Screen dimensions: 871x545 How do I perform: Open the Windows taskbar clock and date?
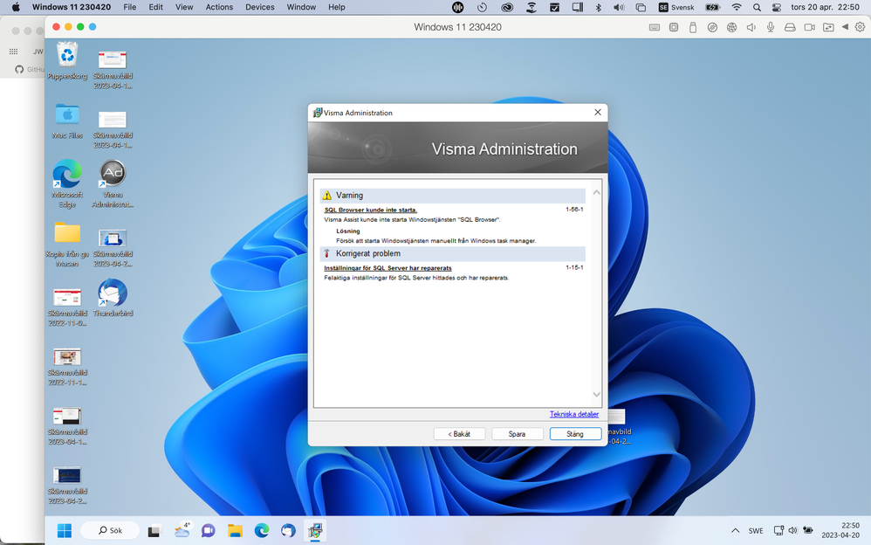(840, 530)
